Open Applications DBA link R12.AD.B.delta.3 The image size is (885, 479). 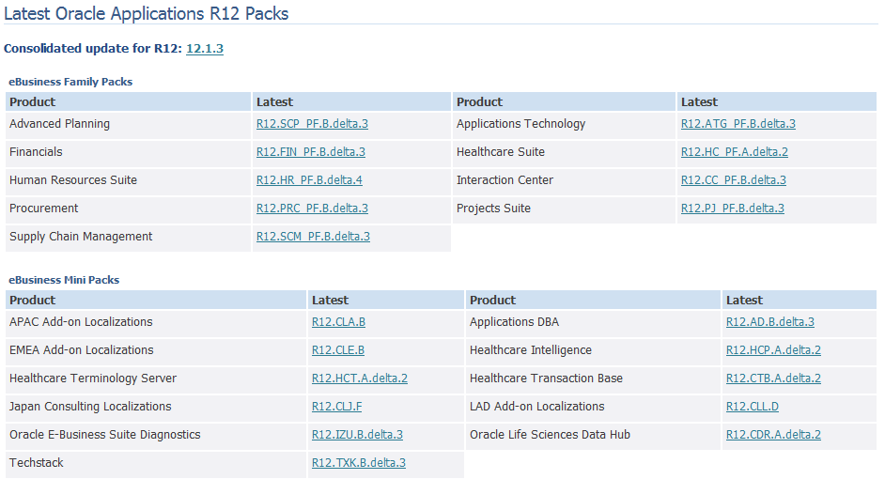coord(770,322)
